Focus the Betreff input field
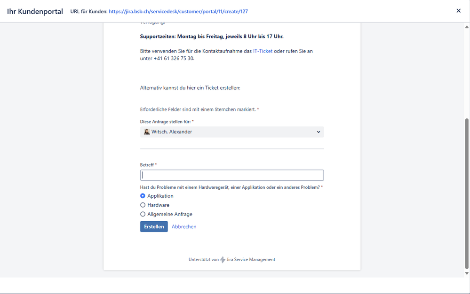The height and width of the screenshot is (294, 470). (x=231, y=175)
